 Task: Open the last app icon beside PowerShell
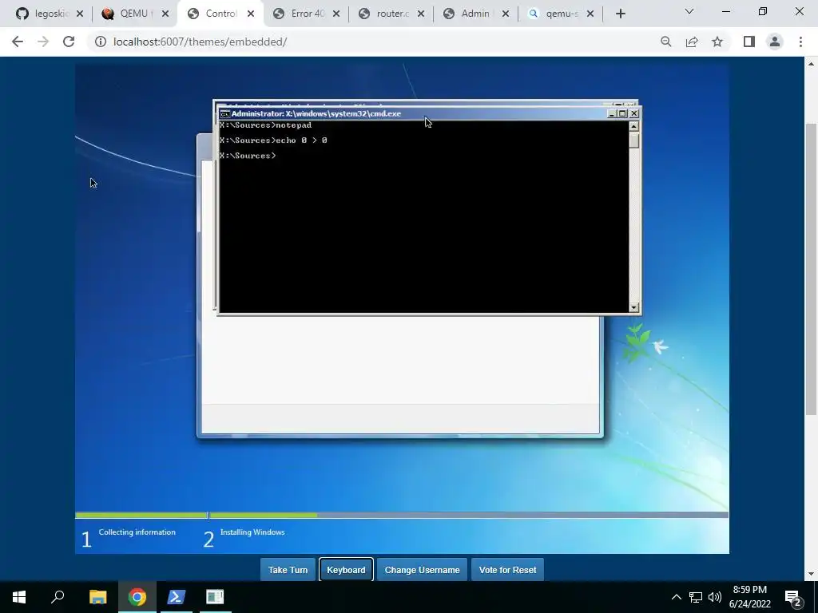pos(215,597)
